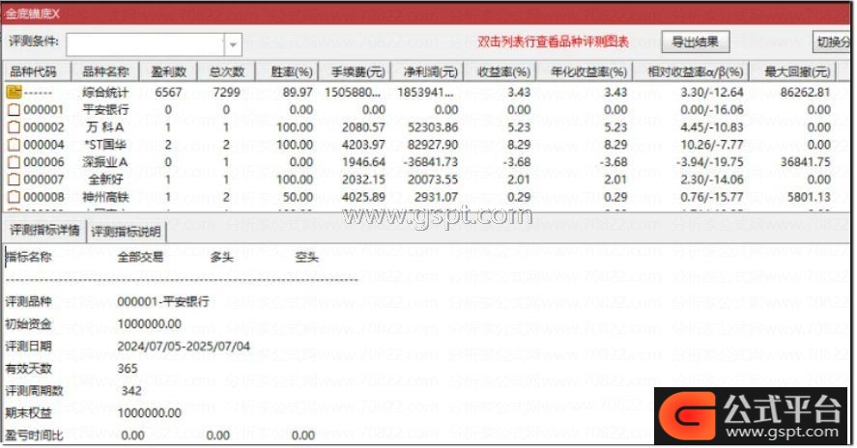
Task: Sort by 总次数 column header
Action: pyautogui.click(x=226, y=71)
